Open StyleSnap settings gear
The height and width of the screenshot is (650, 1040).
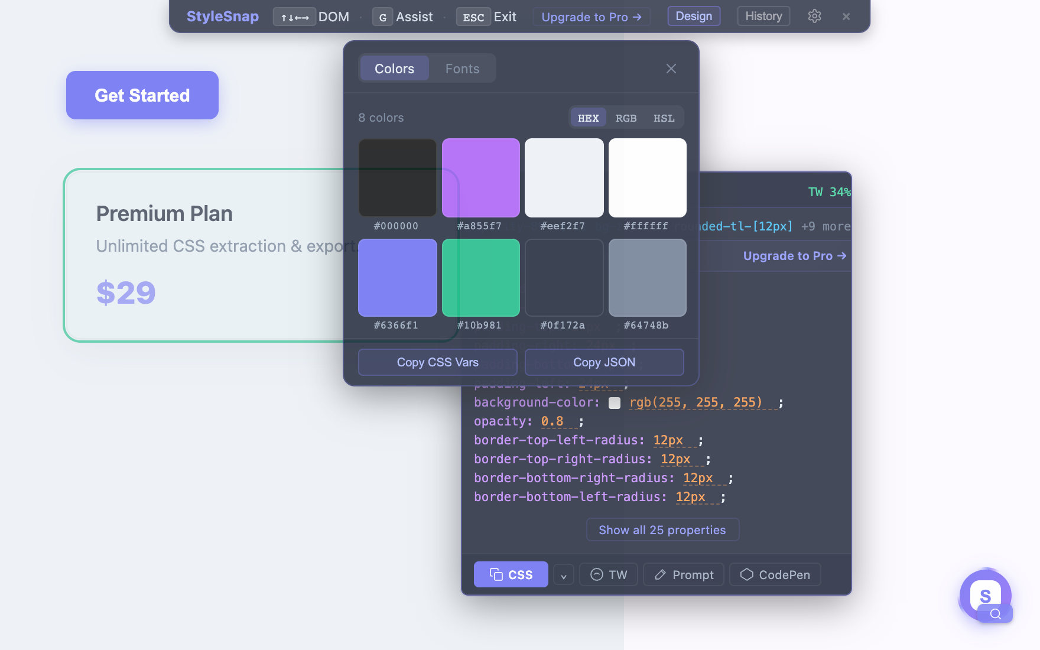[x=814, y=16]
